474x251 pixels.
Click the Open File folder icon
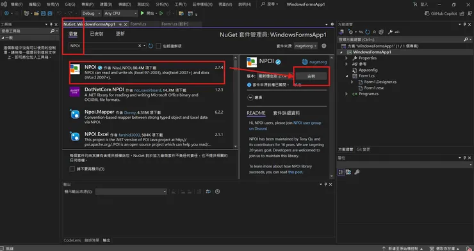pyautogui.click(x=37, y=13)
